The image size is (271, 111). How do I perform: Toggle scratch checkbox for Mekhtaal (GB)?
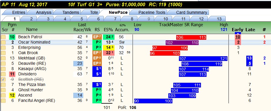click(x=4, y=58)
